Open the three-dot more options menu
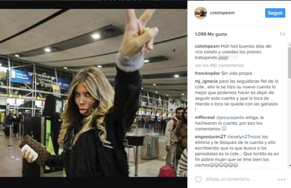291x188 pixels. [282, 180]
